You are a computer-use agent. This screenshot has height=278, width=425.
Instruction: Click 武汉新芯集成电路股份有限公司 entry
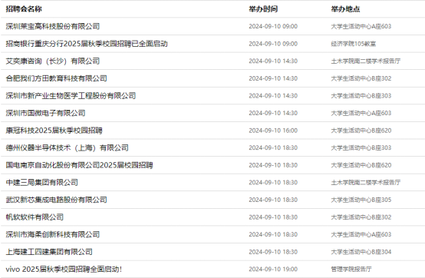56,200
